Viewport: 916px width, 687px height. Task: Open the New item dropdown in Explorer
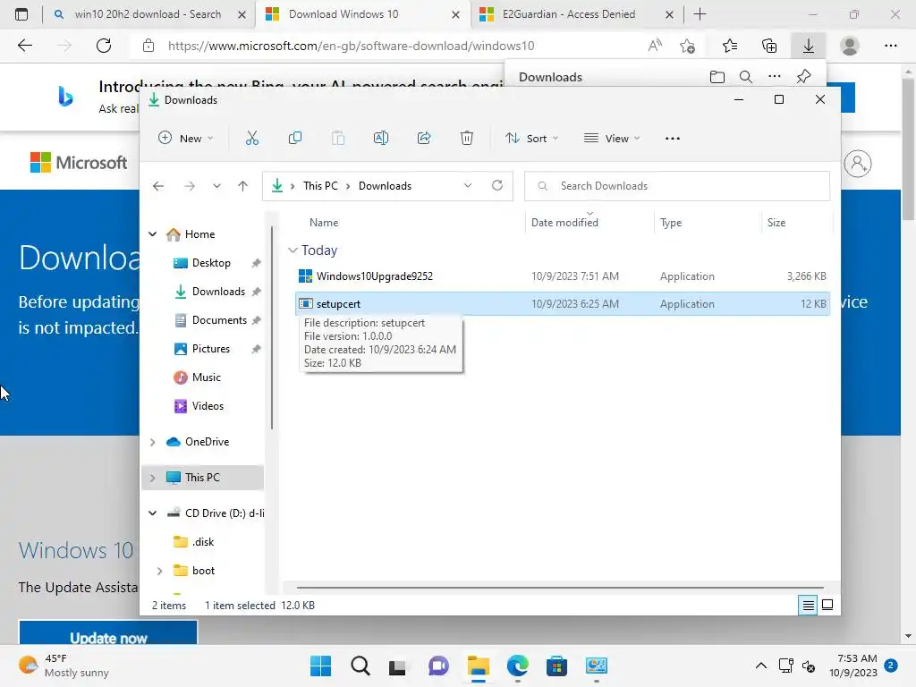coord(186,139)
